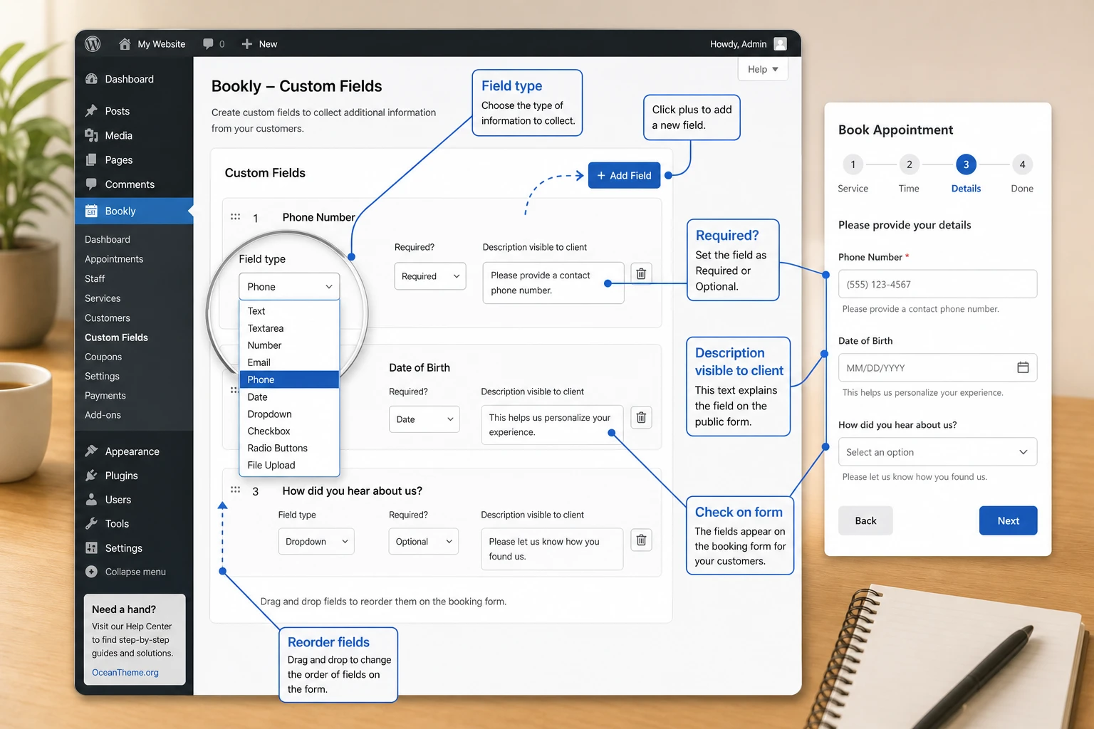Grab drag handle of Phone Number field

235,216
